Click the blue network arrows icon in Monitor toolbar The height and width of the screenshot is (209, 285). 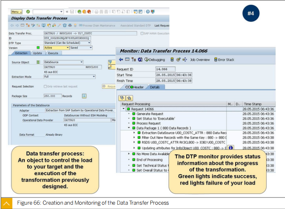pos(185,60)
